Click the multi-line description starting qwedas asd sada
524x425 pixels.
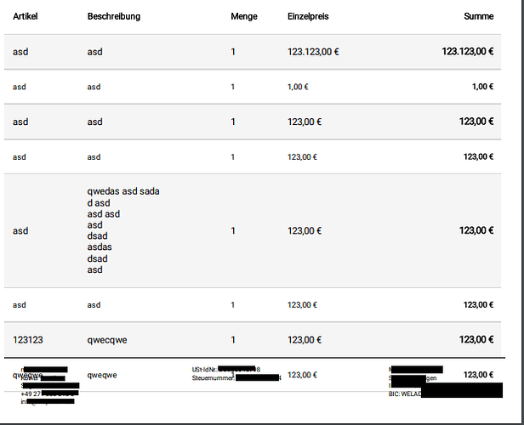point(123,230)
